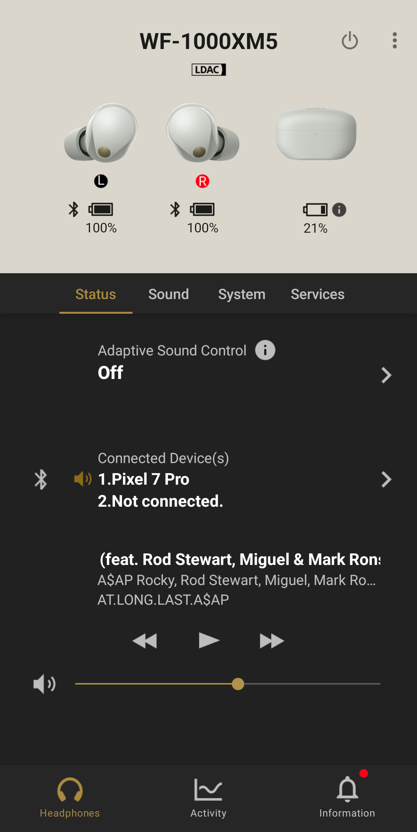
Task: Adjust the volume slider handle
Action: 238,684
